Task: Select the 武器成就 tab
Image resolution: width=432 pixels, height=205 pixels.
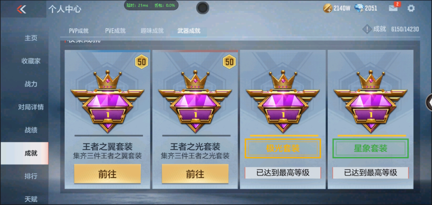Action: coord(189,31)
